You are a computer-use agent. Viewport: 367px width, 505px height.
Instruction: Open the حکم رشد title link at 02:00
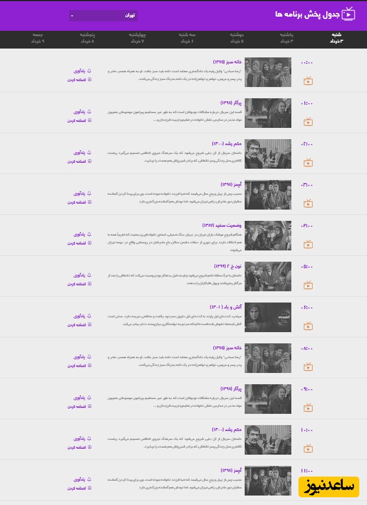pyautogui.click(x=226, y=143)
